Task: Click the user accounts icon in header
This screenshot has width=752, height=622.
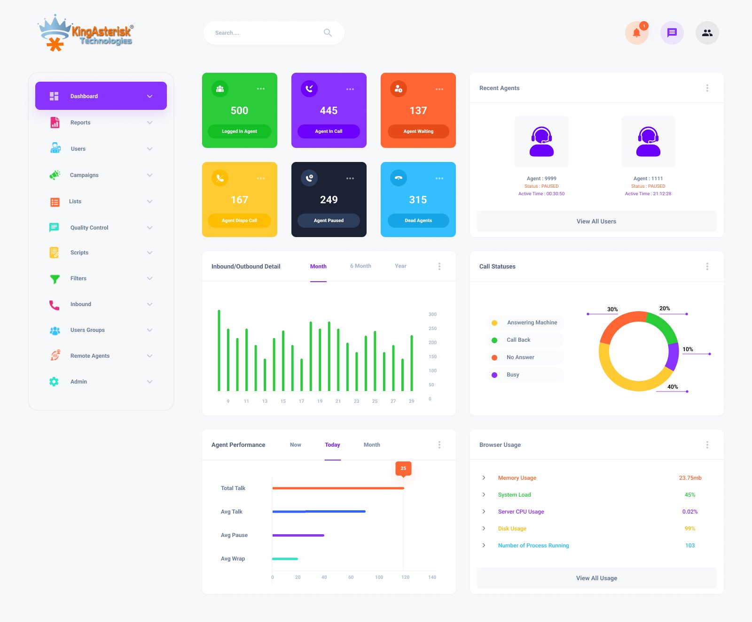Action: pos(707,33)
